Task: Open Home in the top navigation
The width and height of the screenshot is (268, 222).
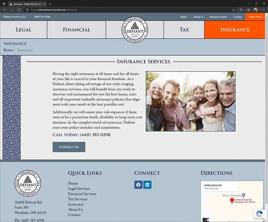Action: point(184,17)
